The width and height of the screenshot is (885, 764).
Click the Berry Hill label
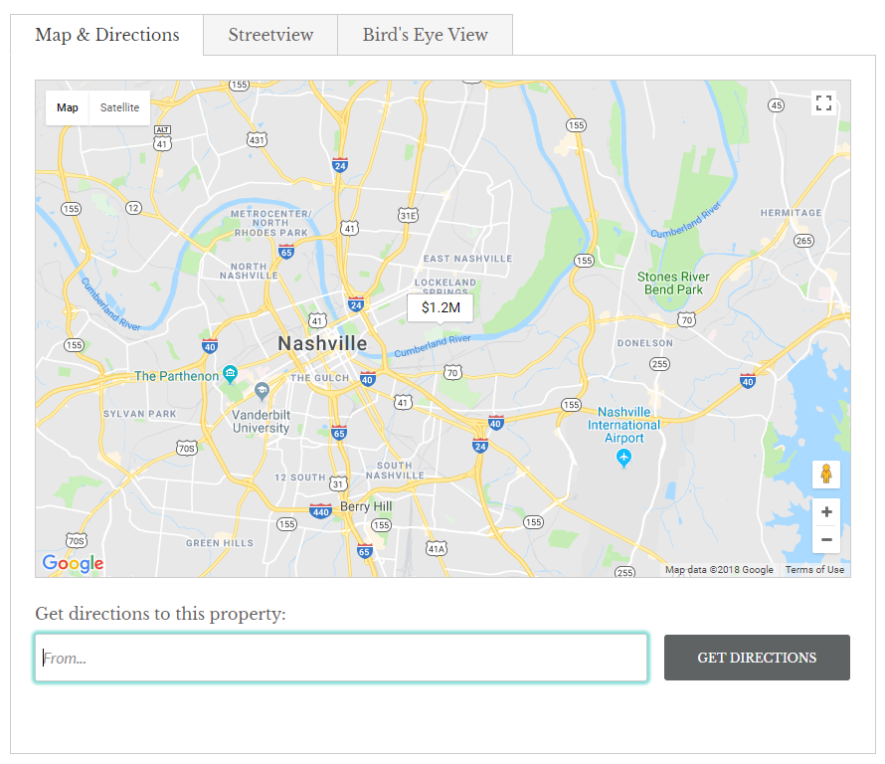point(366,506)
